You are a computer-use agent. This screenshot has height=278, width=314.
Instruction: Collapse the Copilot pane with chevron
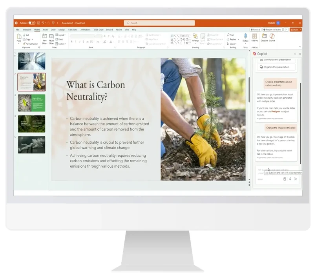click(x=295, y=54)
